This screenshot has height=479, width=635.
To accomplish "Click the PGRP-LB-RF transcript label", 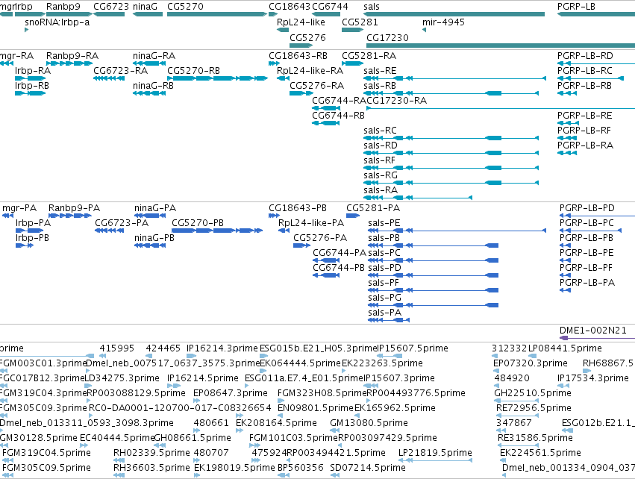I will (x=584, y=131).
